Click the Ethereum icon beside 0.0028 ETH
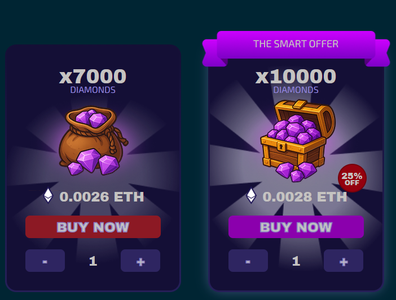This screenshot has width=396, height=300. 251,196
